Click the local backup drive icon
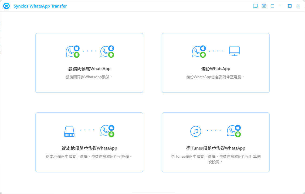Image resolution: width=305 pixels, height=194 pixels. pos(69,131)
